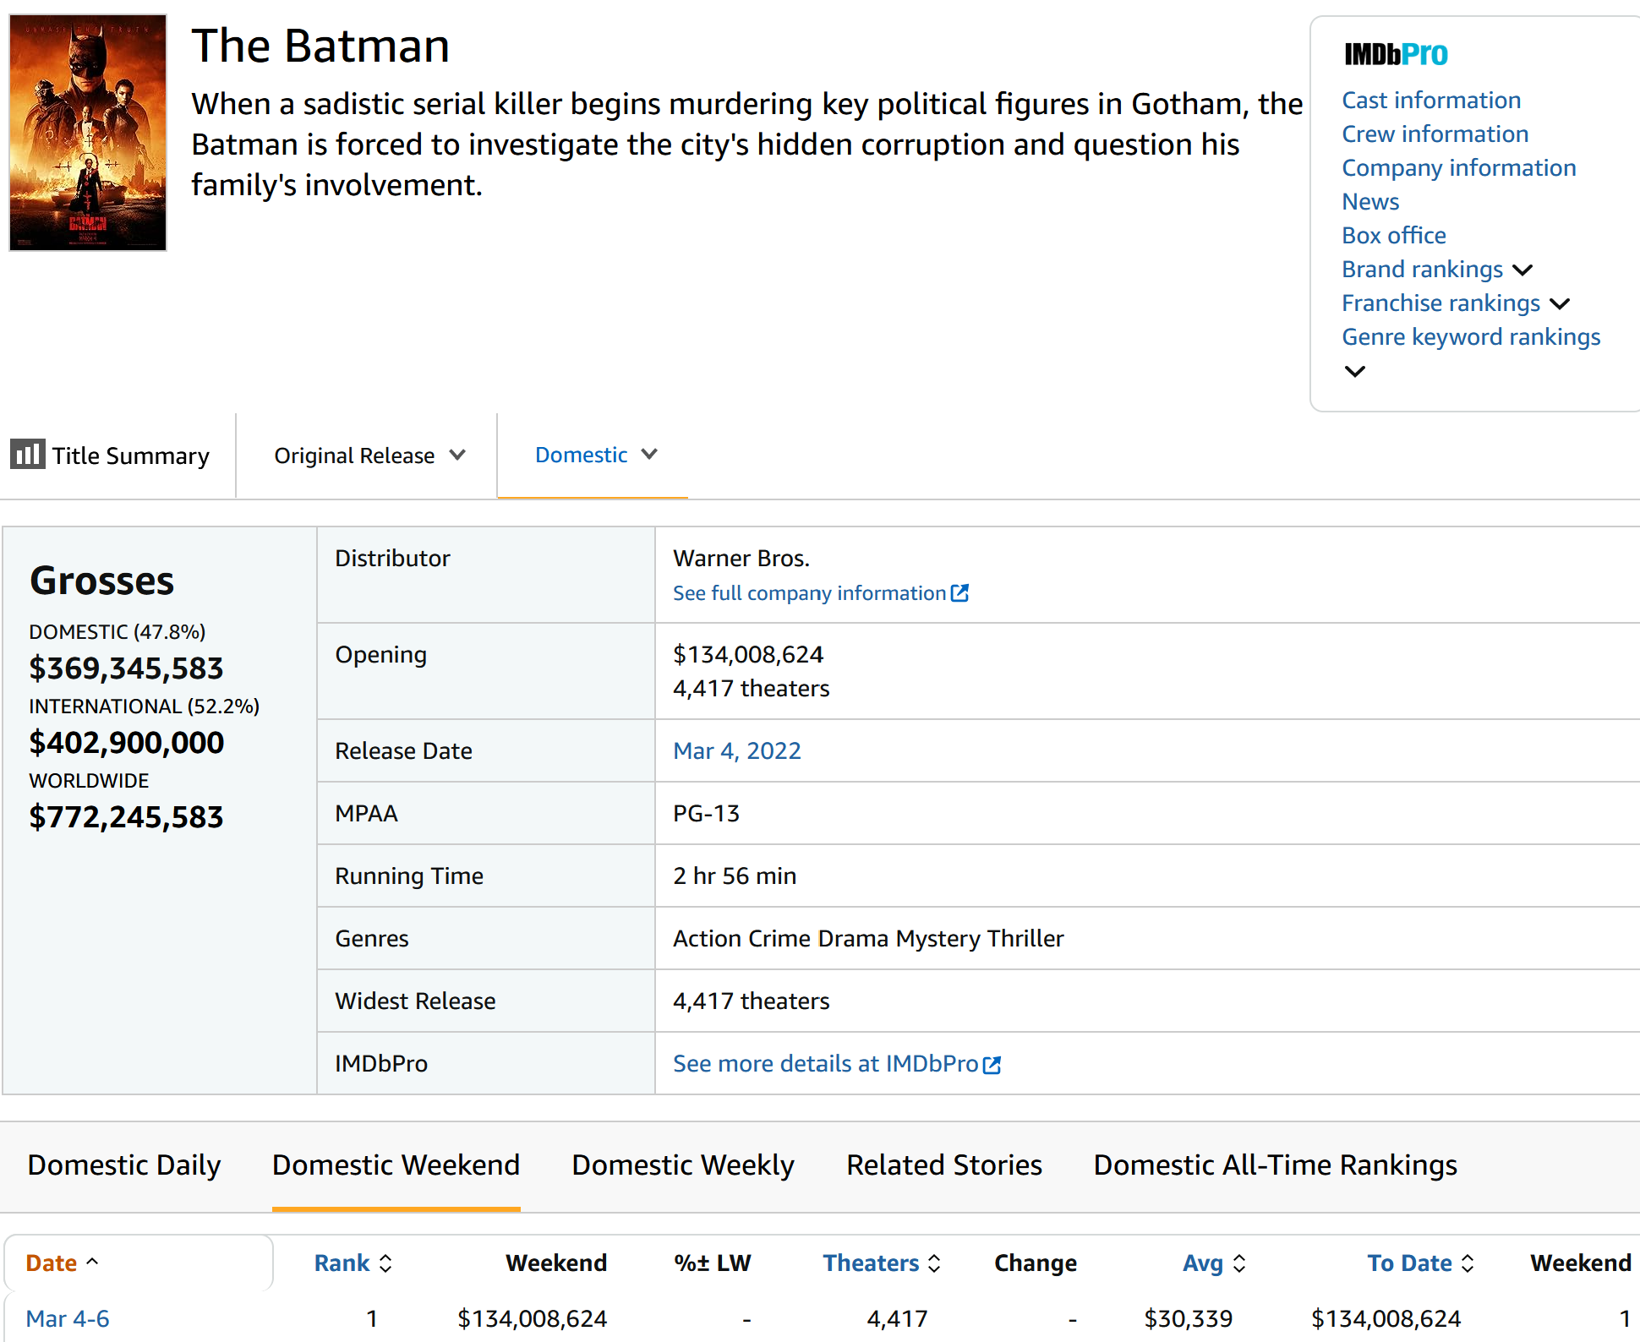The width and height of the screenshot is (1640, 1342).
Task: Click the Brand rankings link
Action: tap(1423, 270)
